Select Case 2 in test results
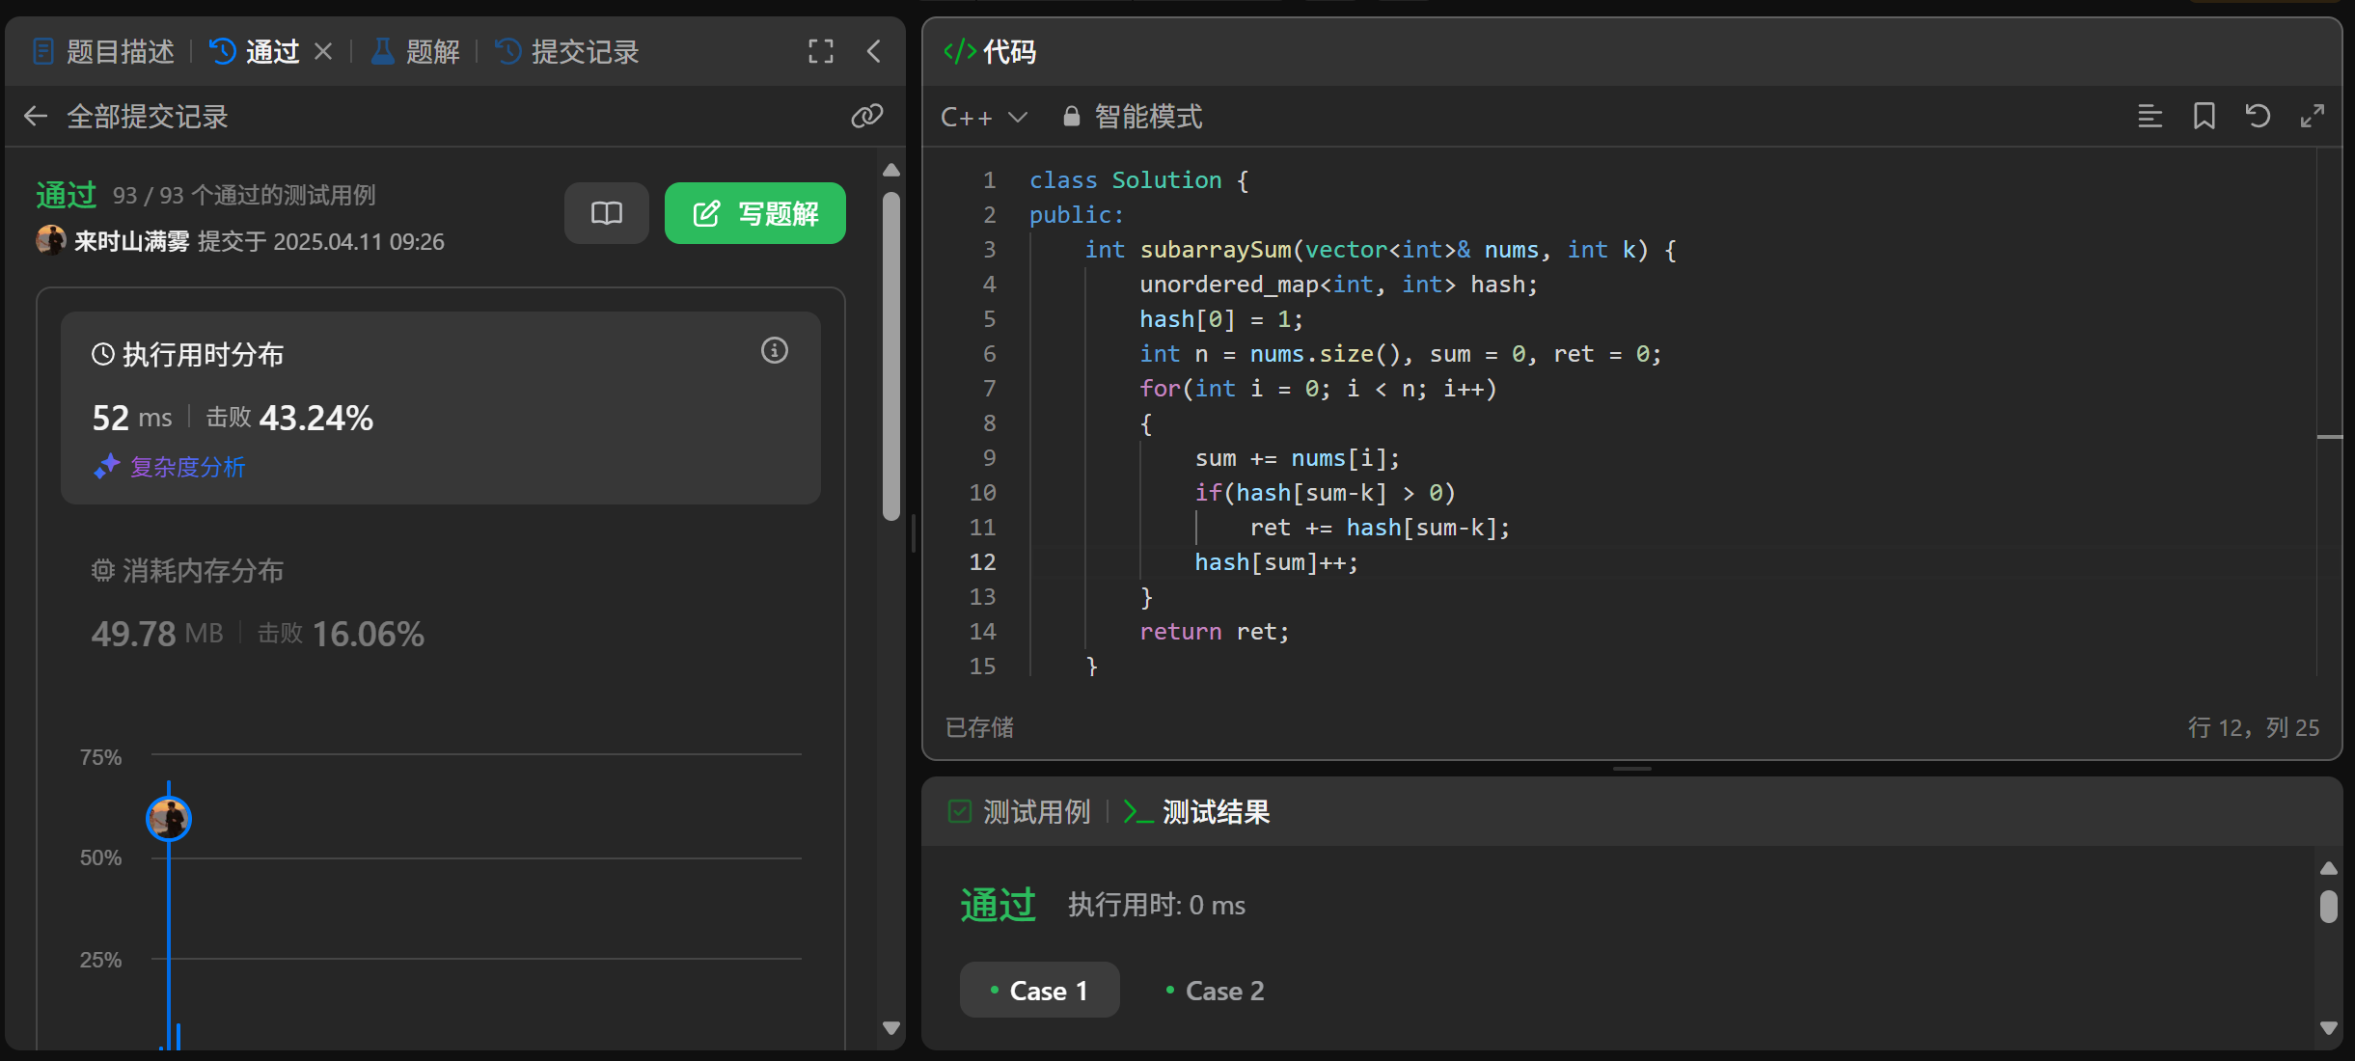 [1215, 991]
